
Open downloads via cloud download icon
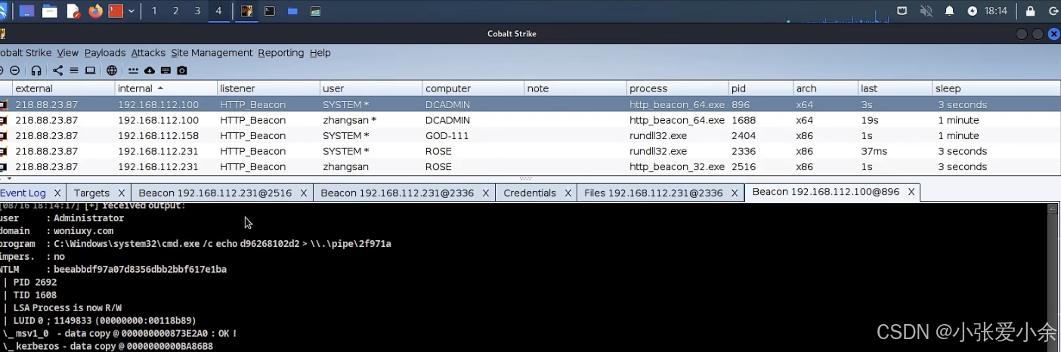coord(150,70)
